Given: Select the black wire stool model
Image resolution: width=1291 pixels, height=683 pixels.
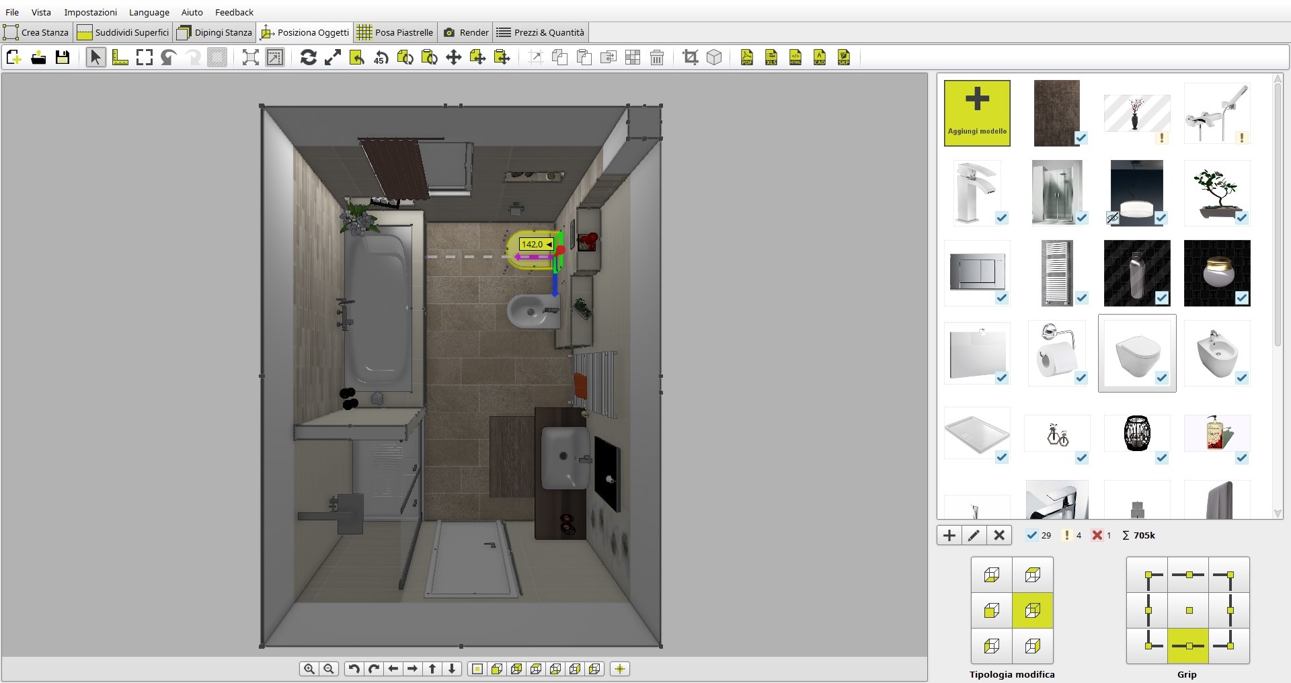Looking at the screenshot, I should 1137,433.
